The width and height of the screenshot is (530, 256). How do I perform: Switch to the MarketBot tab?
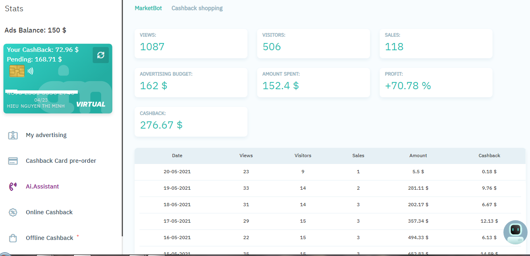[148, 8]
